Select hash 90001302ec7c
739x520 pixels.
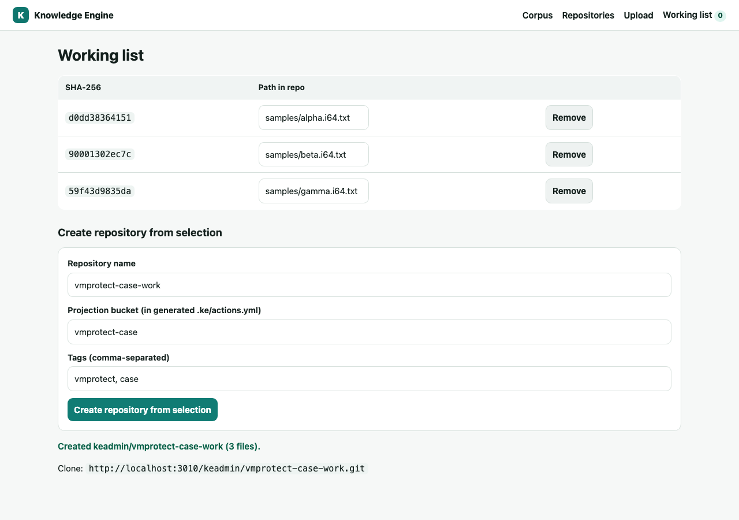pos(100,154)
